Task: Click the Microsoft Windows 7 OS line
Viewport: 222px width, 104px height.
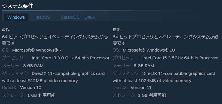Action: 32,50
